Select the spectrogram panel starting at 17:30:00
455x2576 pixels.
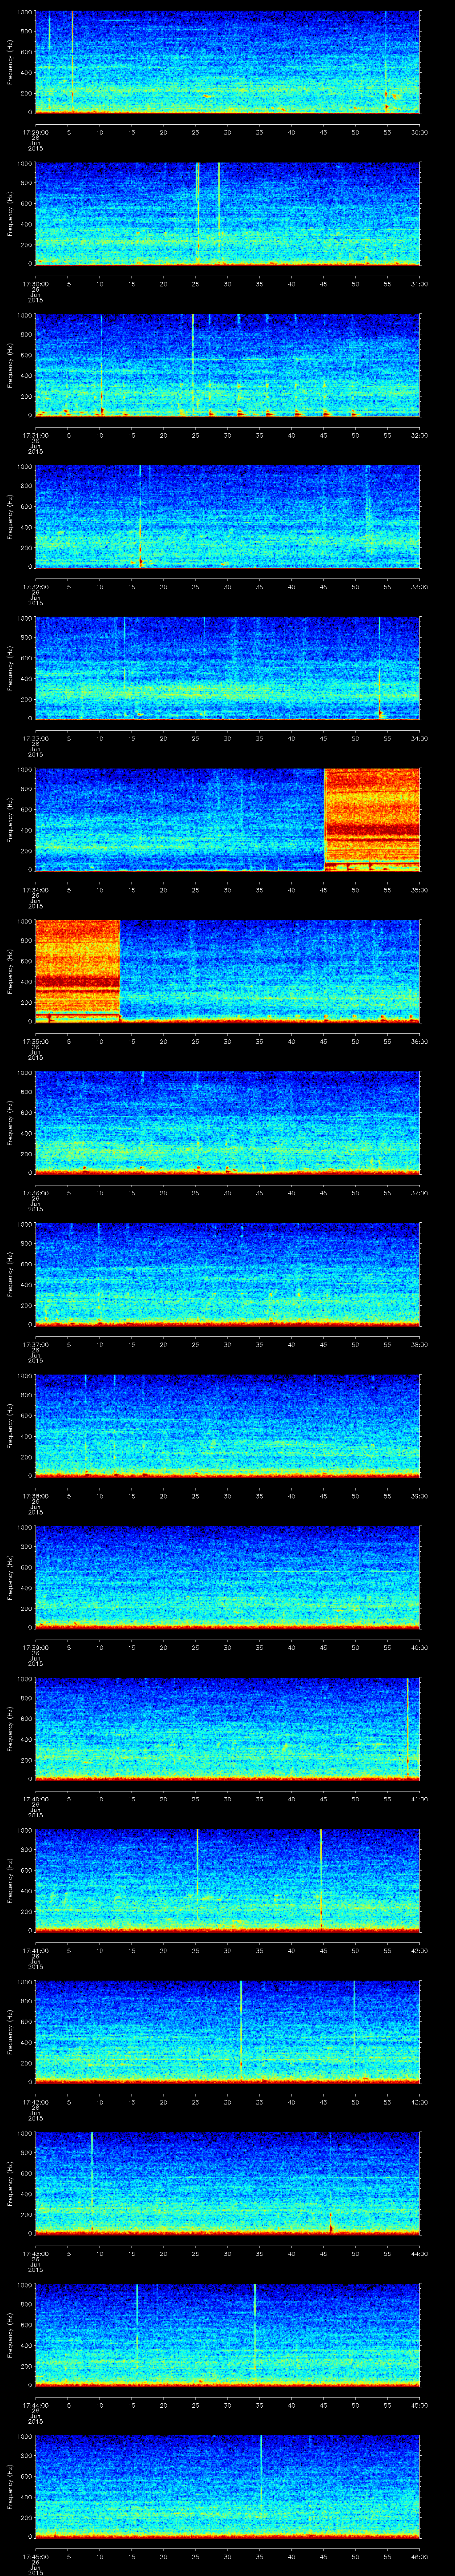(228, 214)
